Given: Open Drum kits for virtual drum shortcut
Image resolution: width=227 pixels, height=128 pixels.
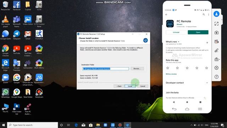Looking at the screenshot, I should tap(28, 80).
